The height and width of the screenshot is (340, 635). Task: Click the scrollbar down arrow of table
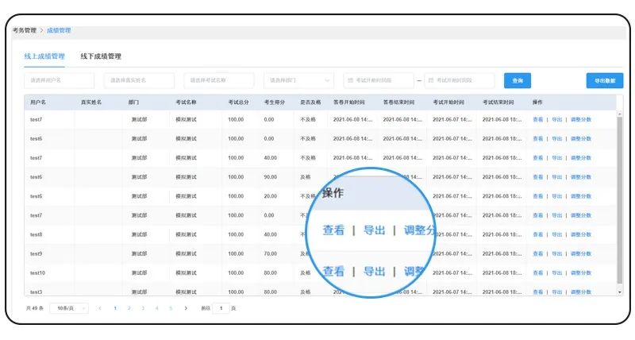point(619,292)
